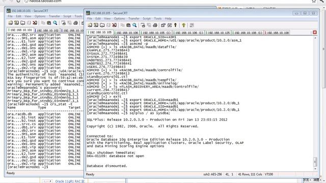The height and width of the screenshot is (183, 326).
Task: Click Connect in Tab icon, 192.168.10.101 window
Action: click(x=22, y=23)
